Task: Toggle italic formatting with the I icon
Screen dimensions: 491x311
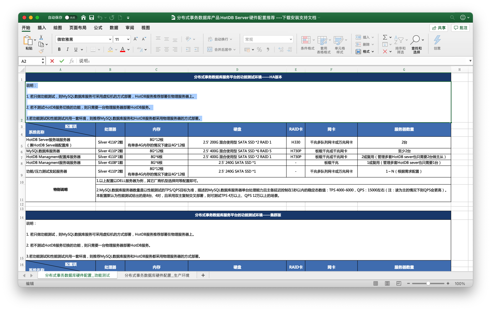Action: click(67, 49)
